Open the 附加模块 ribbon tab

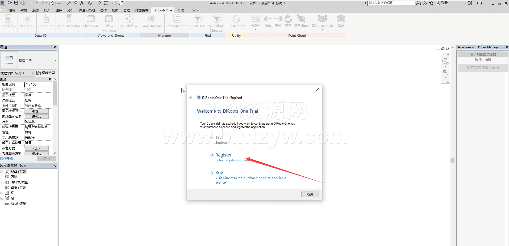click(x=141, y=10)
